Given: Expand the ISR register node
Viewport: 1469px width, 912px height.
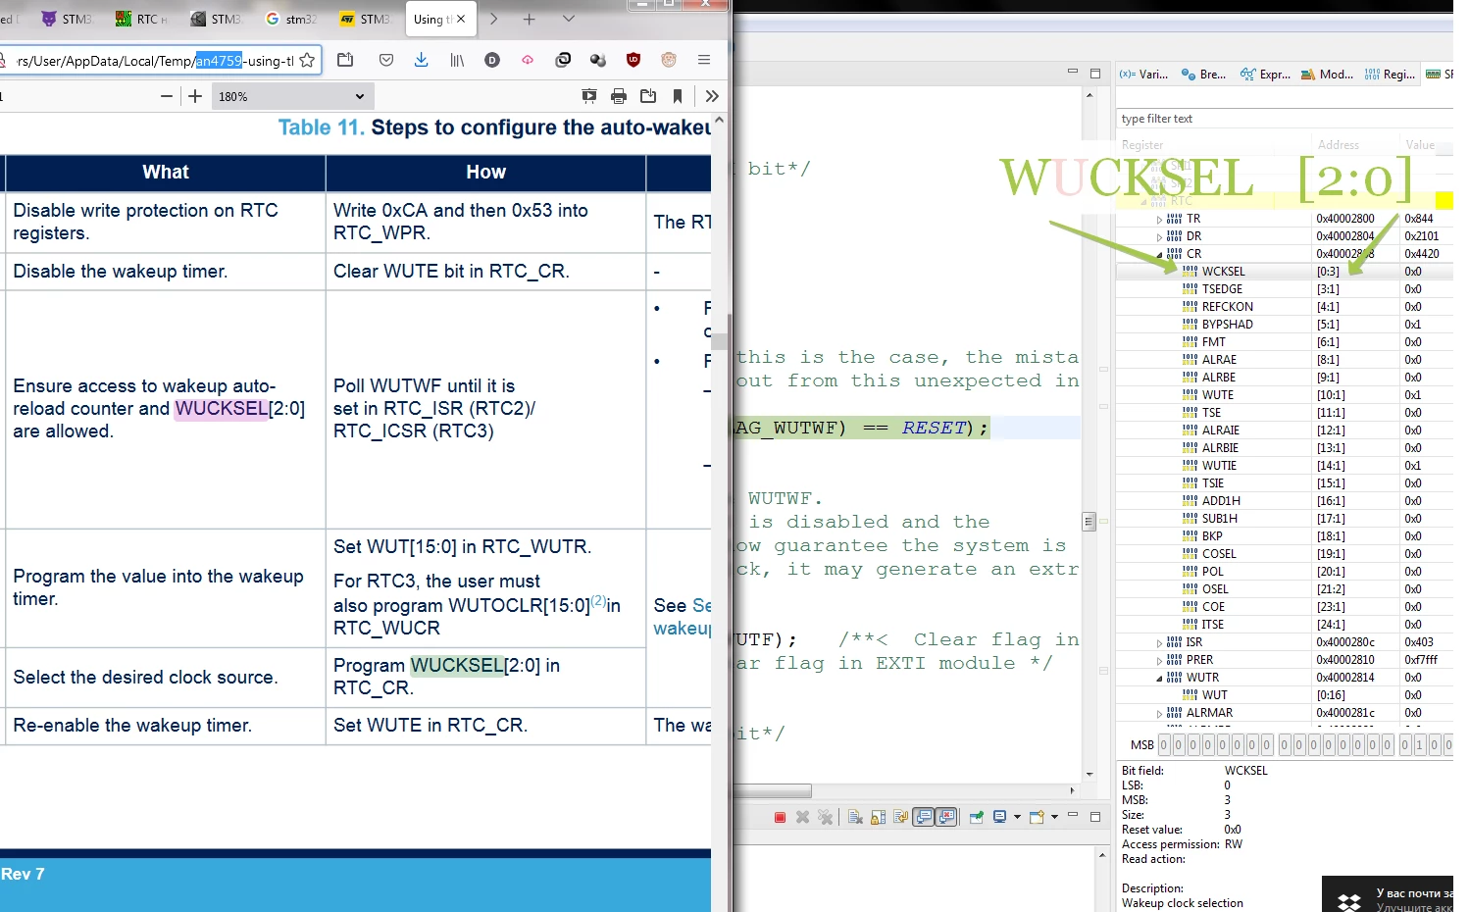Looking at the screenshot, I should tap(1160, 642).
